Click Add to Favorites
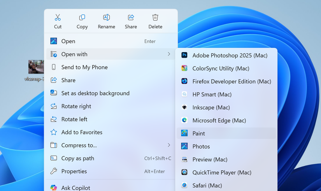 click(x=82, y=132)
